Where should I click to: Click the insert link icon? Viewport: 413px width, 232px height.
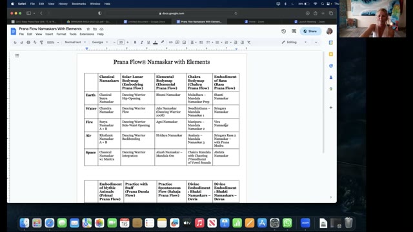(170, 43)
